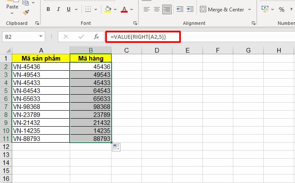Open Accounting Number Format dropdown arrow
Image resolution: width=295 pixels, height=183 pixels.
click(x=272, y=9)
